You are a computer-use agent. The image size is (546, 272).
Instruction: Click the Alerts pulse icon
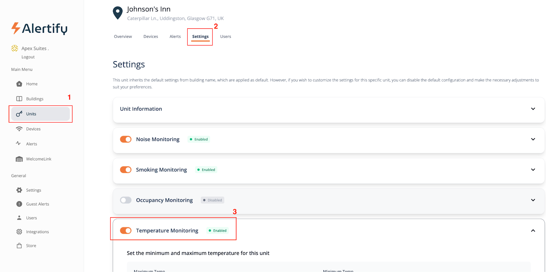click(x=18, y=144)
